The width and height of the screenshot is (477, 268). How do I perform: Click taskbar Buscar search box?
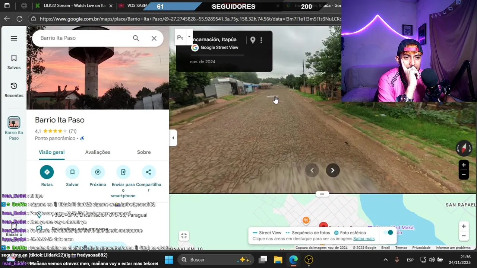point(216,259)
